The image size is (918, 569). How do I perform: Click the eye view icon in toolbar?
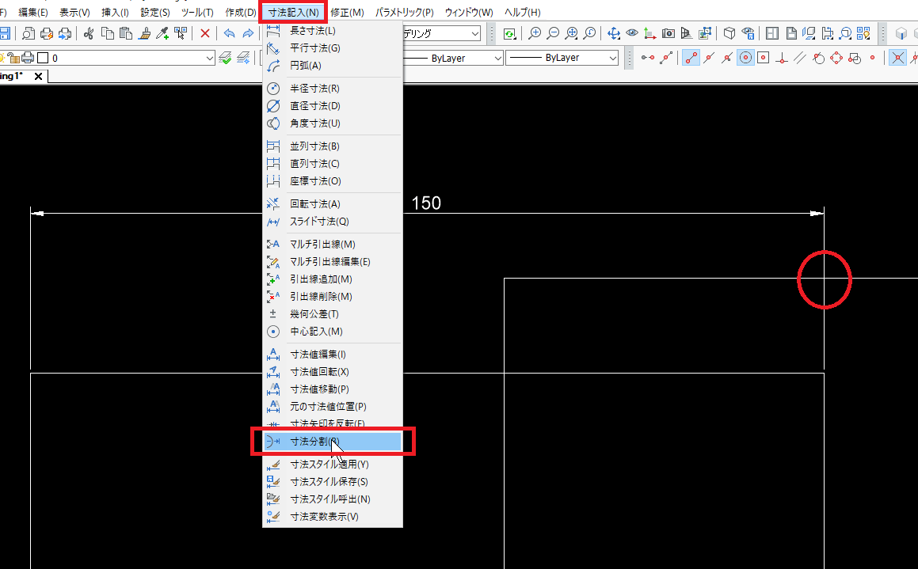(632, 33)
